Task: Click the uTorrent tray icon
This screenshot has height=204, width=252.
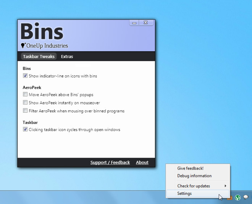Action: click(237, 198)
